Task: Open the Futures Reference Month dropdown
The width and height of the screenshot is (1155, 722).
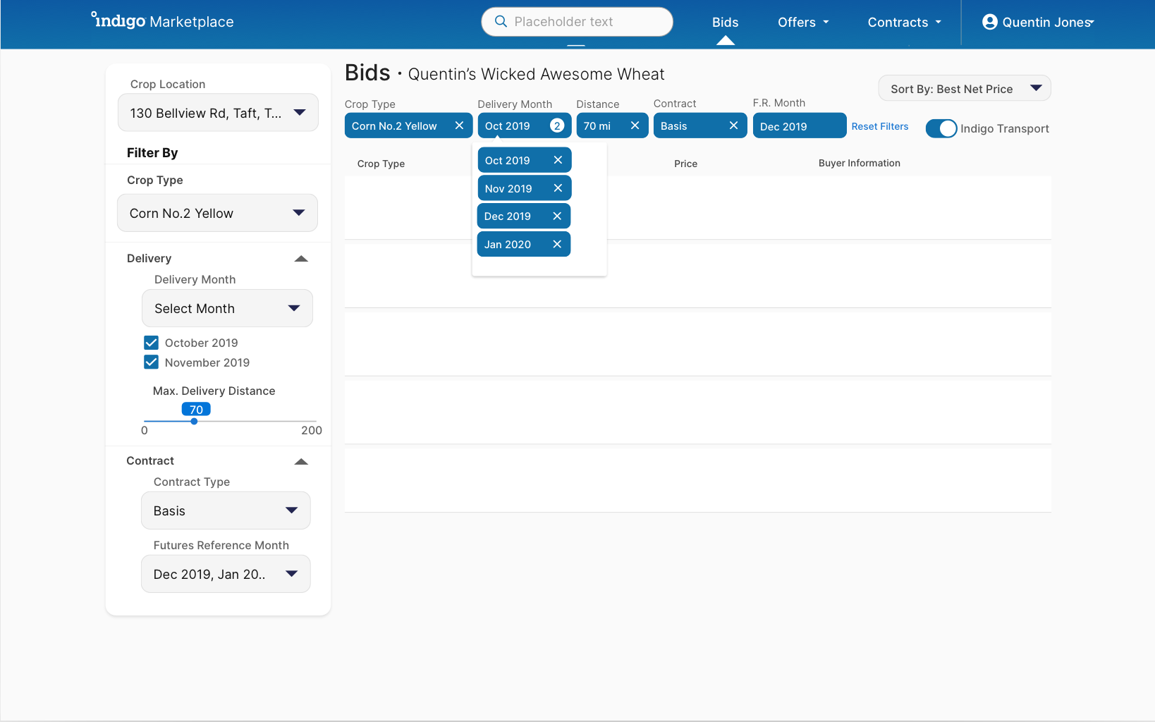Action: click(226, 574)
